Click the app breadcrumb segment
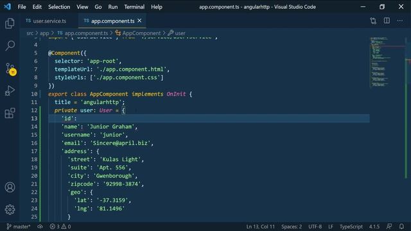411x231 pixels. pyautogui.click(x=44, y=33)
